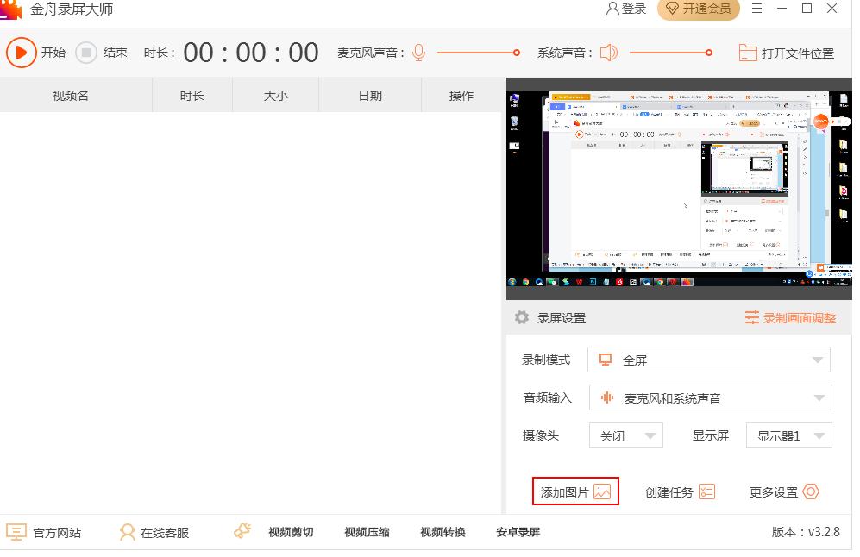Image resolution: width=860 pixels, height=557 pixels.
Task: Click the stop recording icon
Action: [86, 53]
